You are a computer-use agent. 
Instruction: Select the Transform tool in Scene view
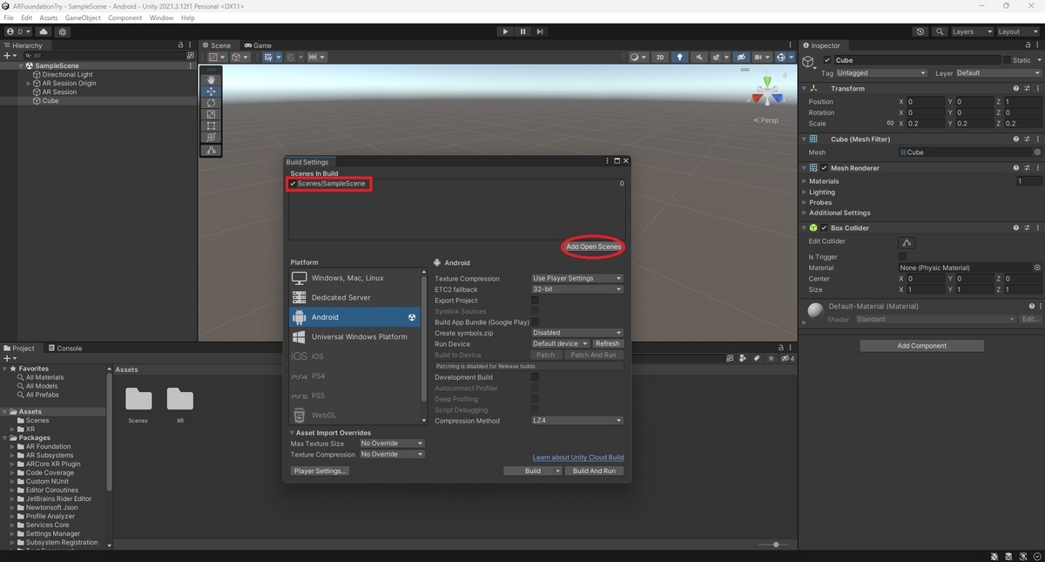(x=211, y=137)
